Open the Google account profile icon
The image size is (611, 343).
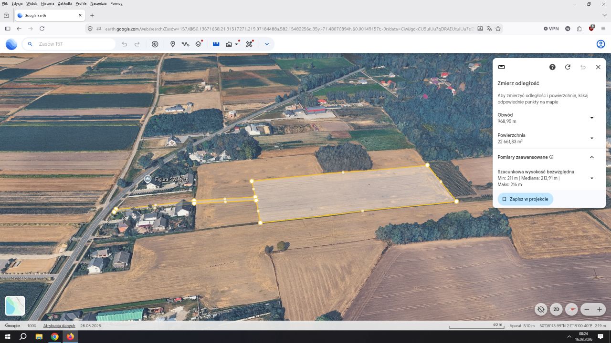tap(601, 44)
